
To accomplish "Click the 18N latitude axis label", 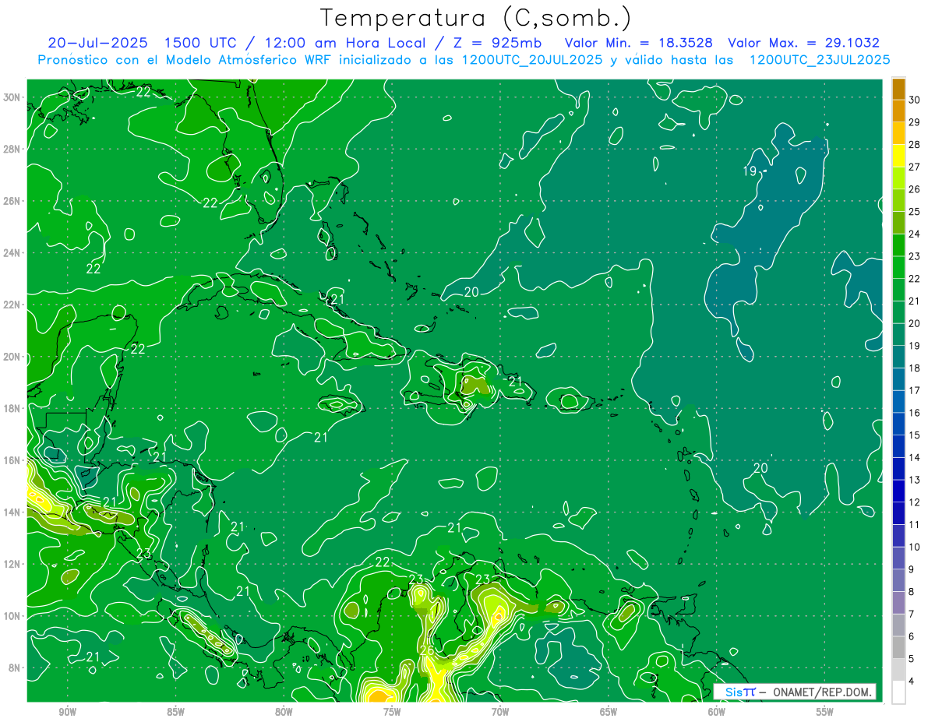I will click(13, 408).
